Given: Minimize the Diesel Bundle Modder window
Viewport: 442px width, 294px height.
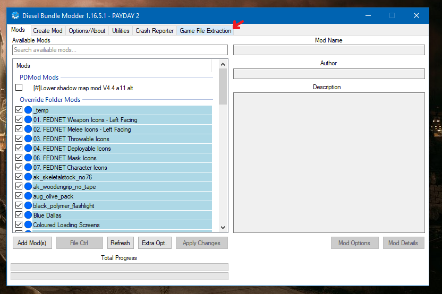Looking at the screenshot, I should (x=368, y=15).
